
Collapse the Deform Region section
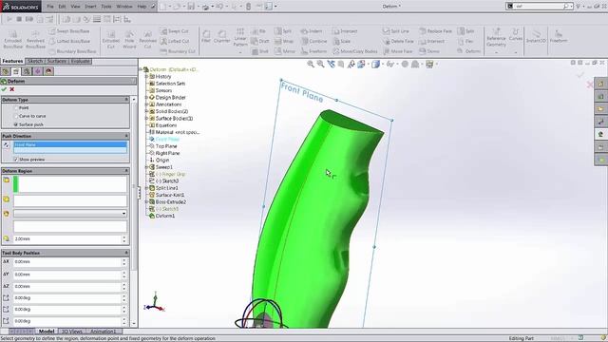pyautogui.click(x=126, y=171)
